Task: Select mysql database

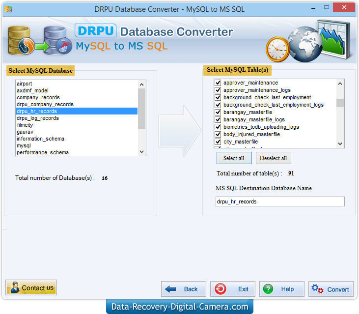Action: (x=77, y=145)
